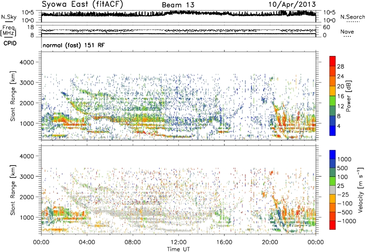Click inside the frequency strip plot

(178, 31)
